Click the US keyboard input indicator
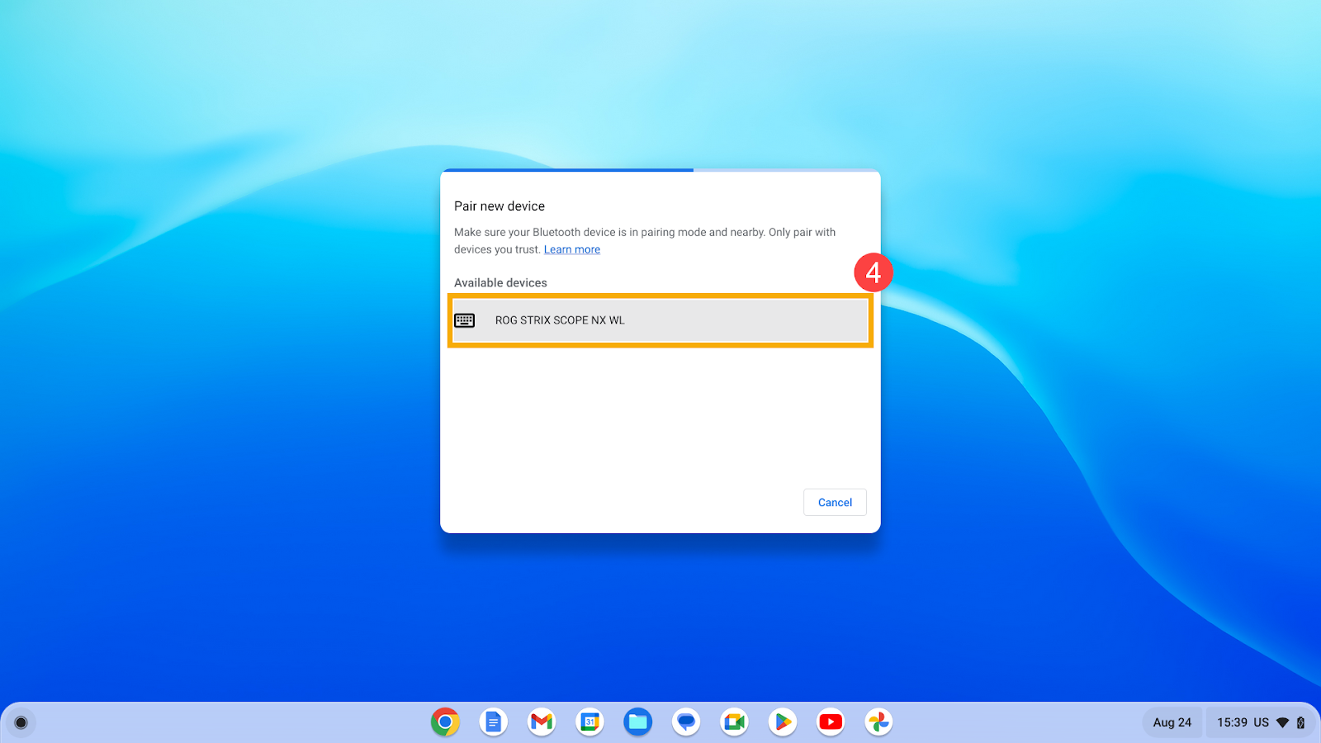1321x743 pixels. click(1261, 722)
